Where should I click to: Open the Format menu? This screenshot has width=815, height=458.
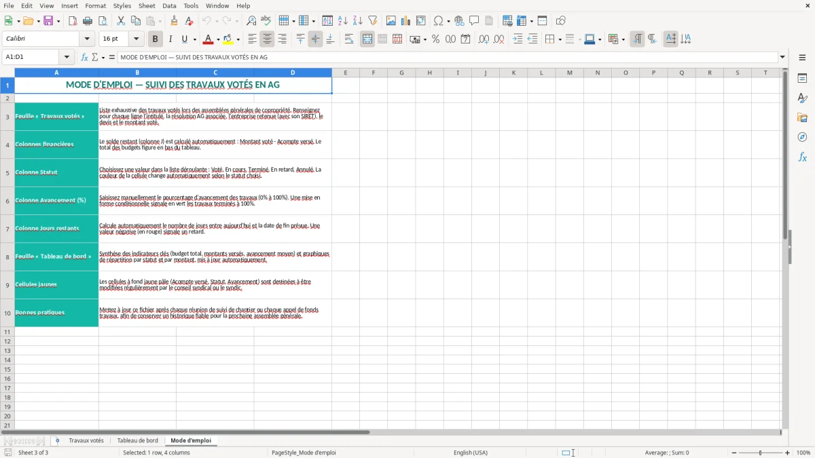[96, 5]
